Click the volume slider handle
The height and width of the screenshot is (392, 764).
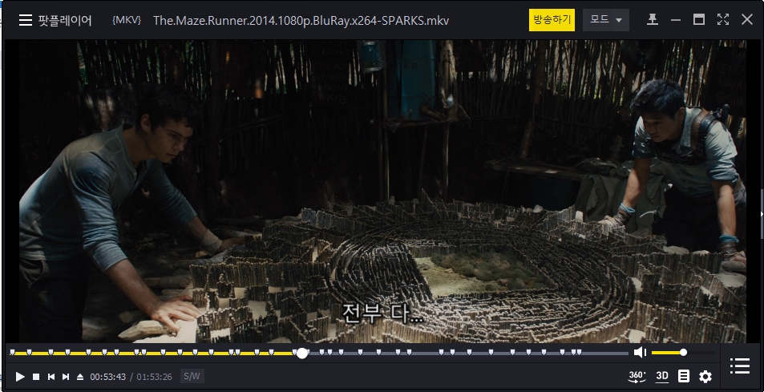pyautogui.click(x=683, y=353)
